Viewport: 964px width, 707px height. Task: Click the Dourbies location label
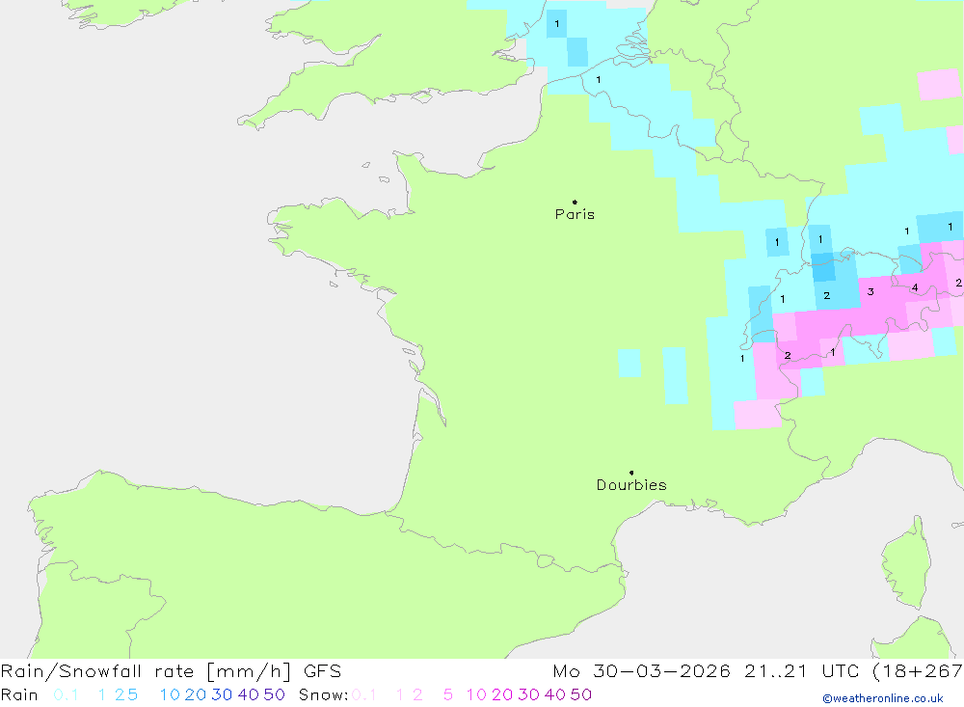(x=631, y=485)
